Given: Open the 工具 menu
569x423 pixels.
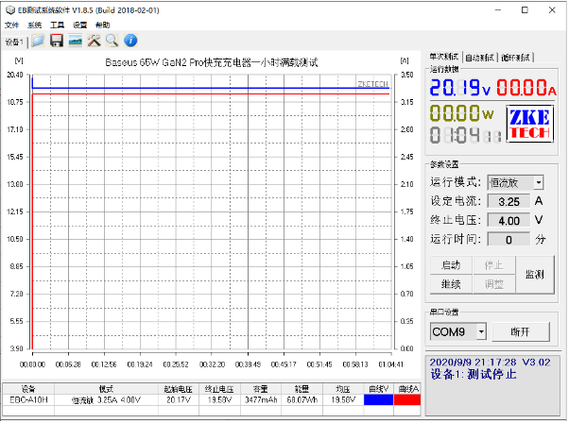Looking at the screenshot, I should pyautogui.click(x=57, y=25).
